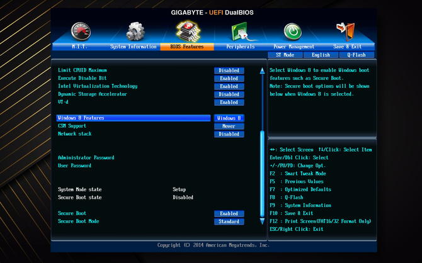
Task: Click the F12 Print Screen help line
Action: [x=321, y=221]
